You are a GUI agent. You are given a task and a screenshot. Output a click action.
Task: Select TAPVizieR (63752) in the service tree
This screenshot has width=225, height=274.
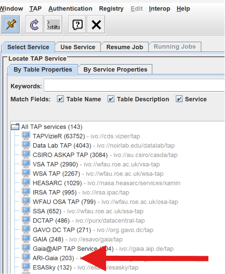59,136
